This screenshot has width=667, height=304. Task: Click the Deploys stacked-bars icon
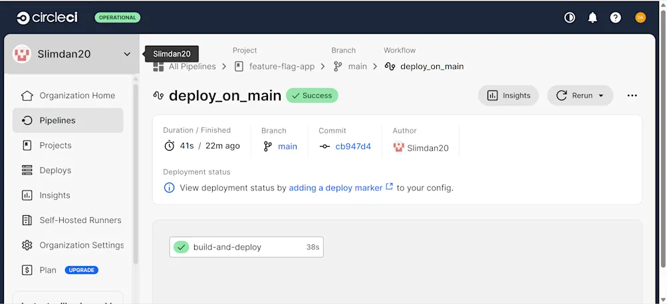pos(27,171)
